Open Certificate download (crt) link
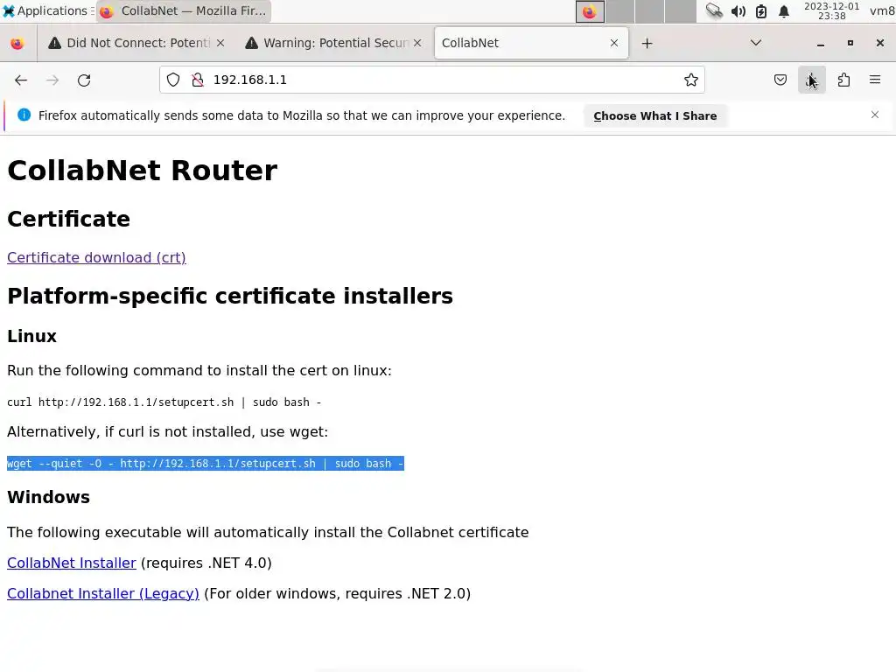This screenshot has width=896, height=672. pyautogui.click(x=96, y=258)
